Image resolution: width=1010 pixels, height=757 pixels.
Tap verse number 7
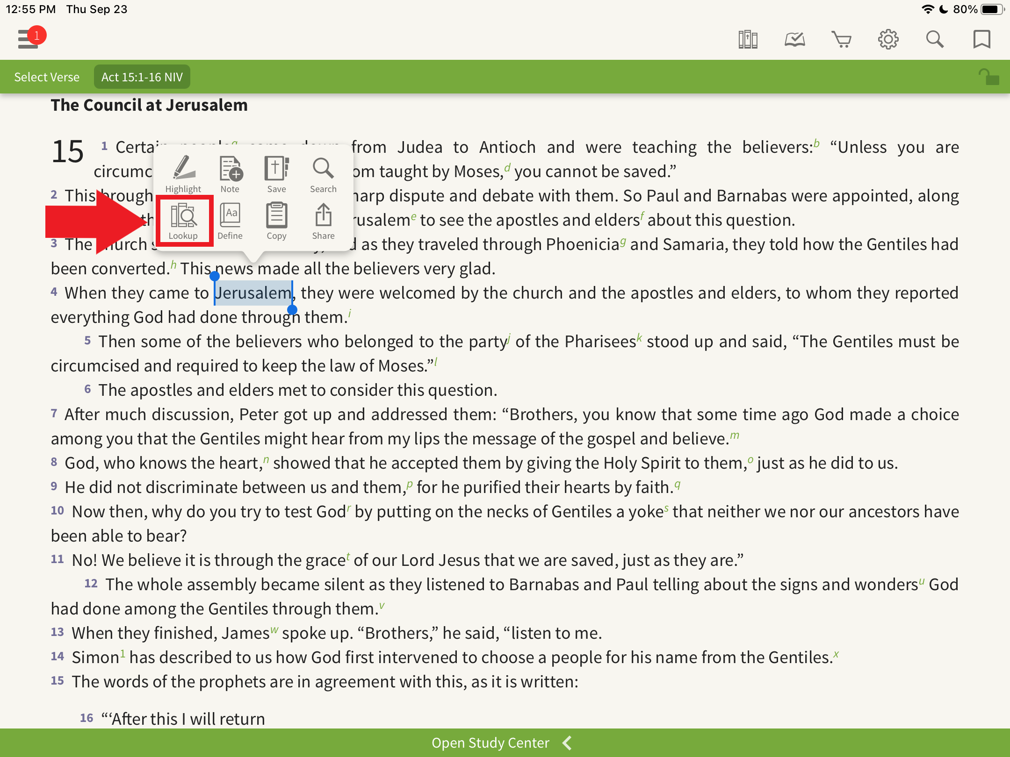click(x=54, y=413)
